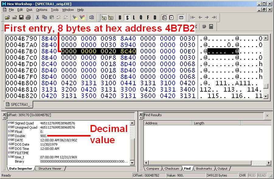Click the unsigned values plus icon

point(172,18)
